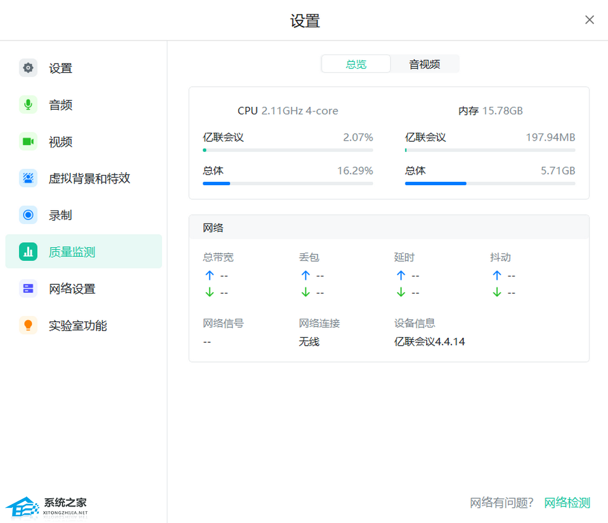Viewport: 608px width, 523px height.
Task: Go to the 录制 settings page
Action: [x=84, y=215]
